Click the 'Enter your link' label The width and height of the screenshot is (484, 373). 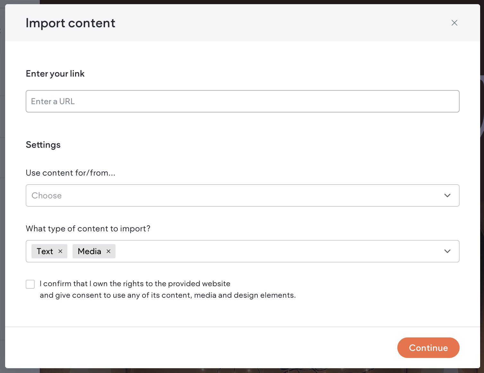[55, 73]
